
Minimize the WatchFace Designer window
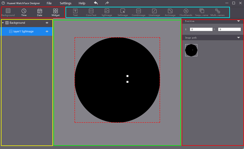coord(227,3)
